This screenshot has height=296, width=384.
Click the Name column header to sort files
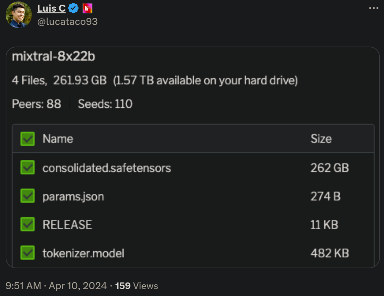point(58,139)
